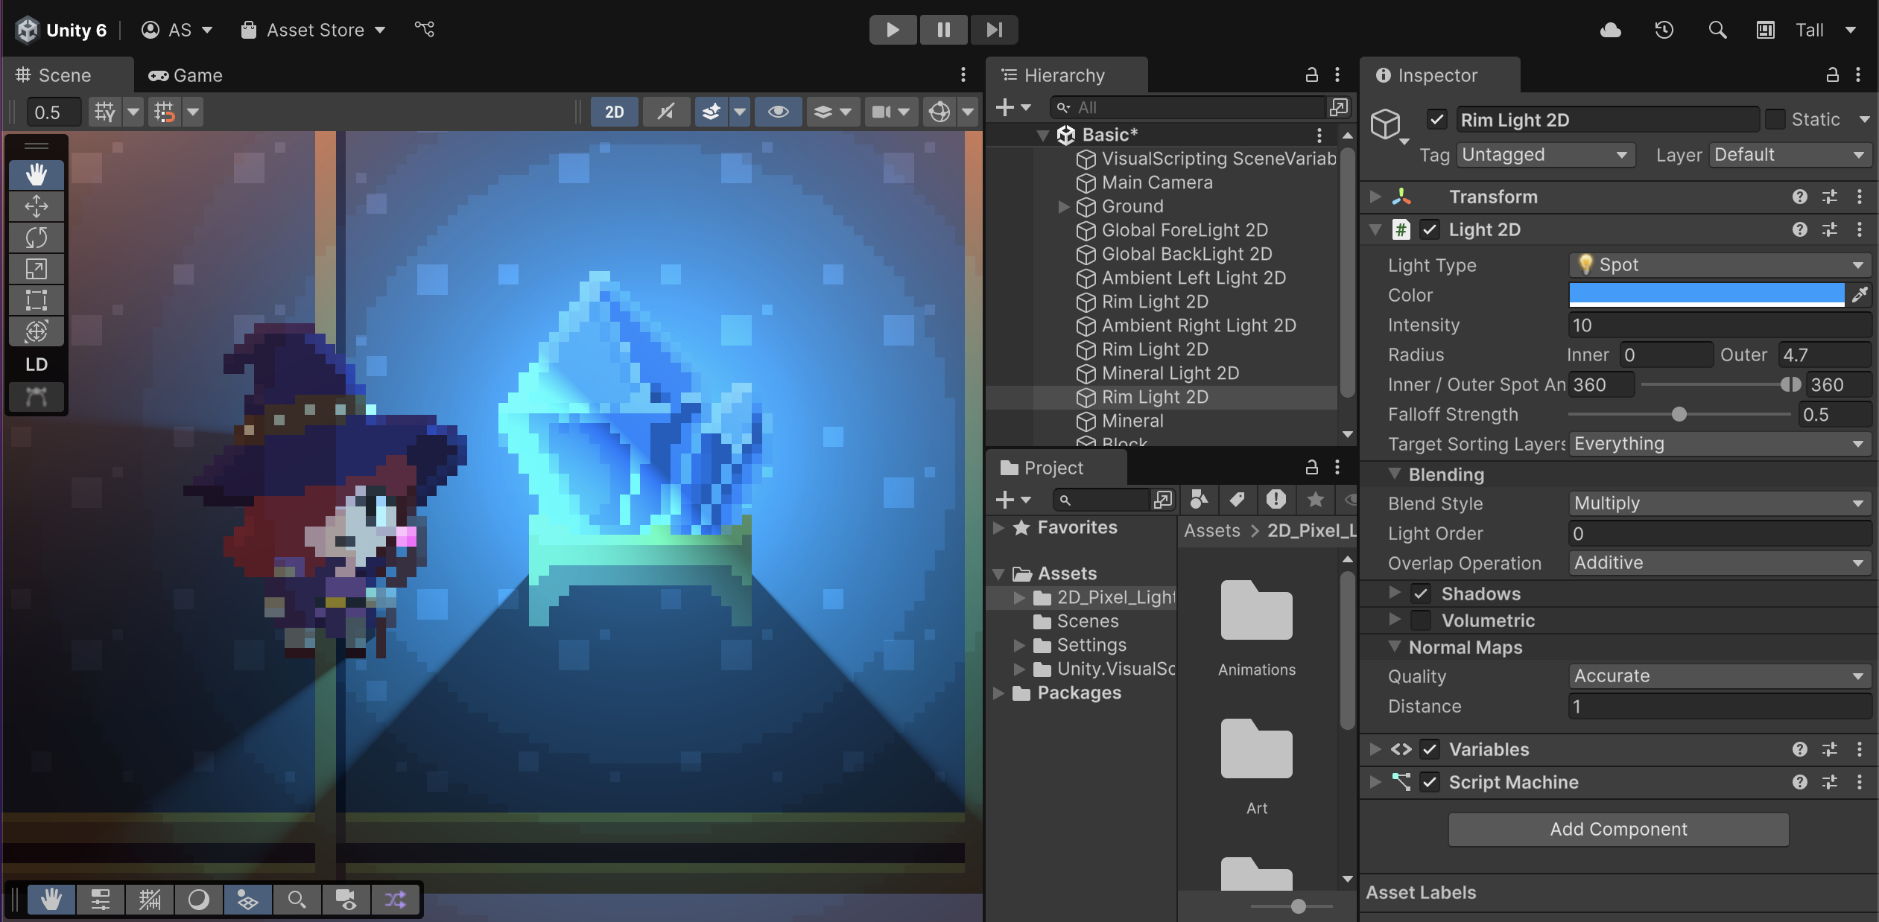The width and height of the screenshot is (1879, 922).
Task: Click the Play button
Action: (893, 30)
